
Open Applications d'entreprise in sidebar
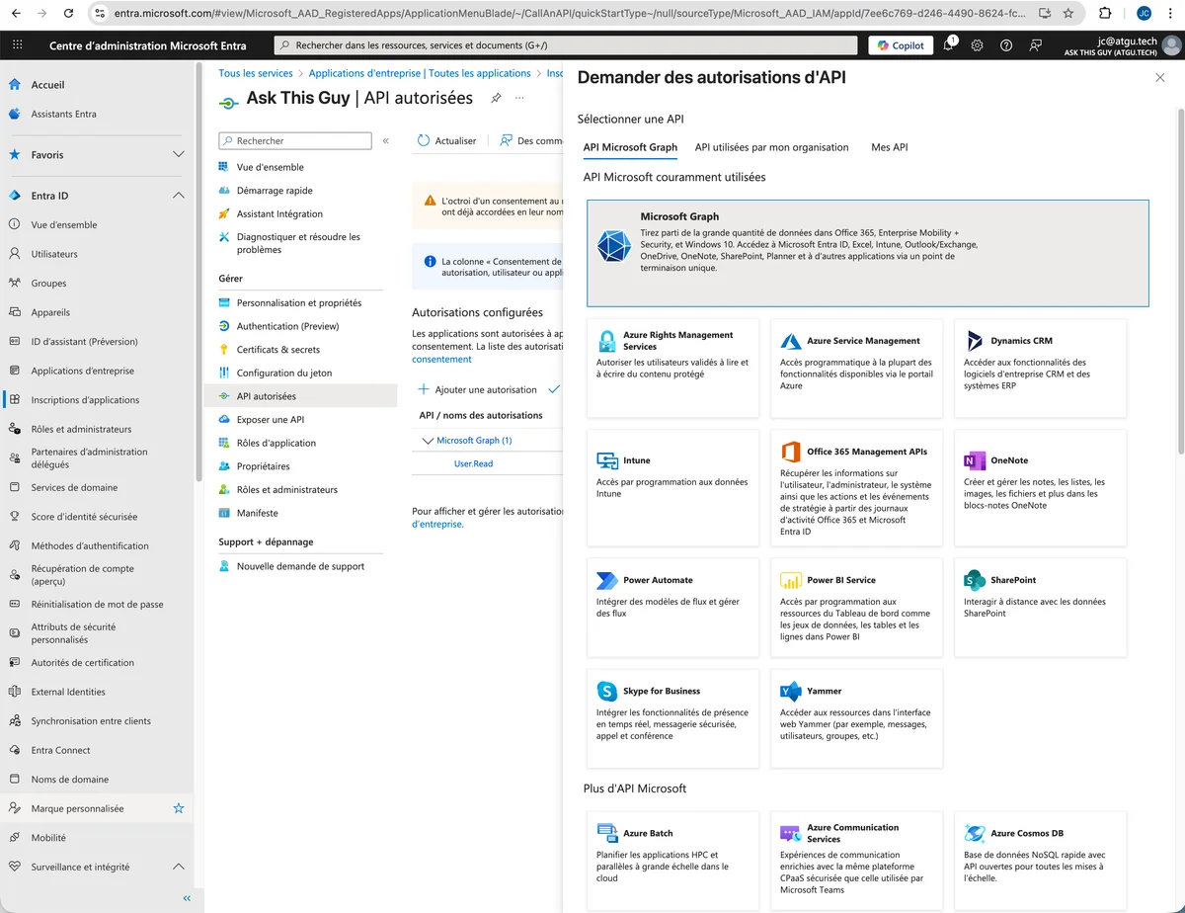tap(82, 371)
